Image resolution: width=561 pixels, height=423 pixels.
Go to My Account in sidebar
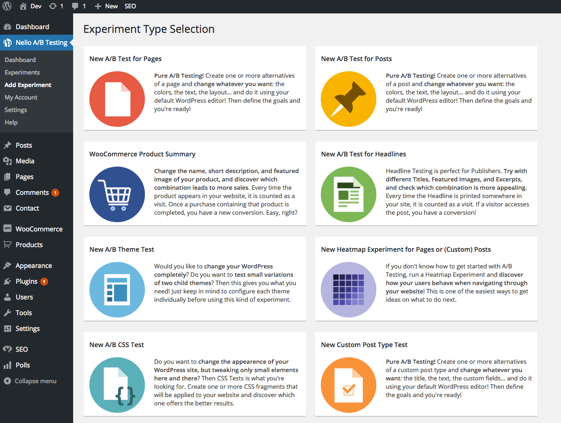pos(21,97)
